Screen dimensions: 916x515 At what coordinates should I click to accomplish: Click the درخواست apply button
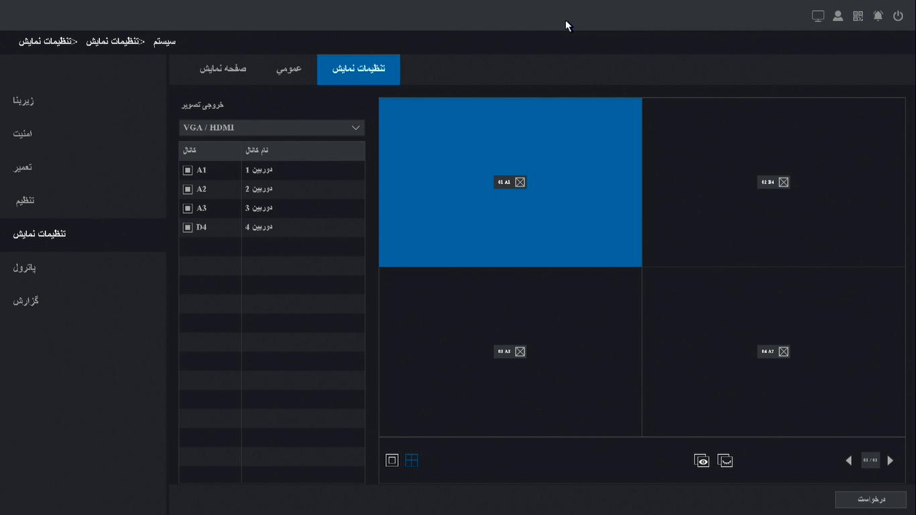point(871,500)
